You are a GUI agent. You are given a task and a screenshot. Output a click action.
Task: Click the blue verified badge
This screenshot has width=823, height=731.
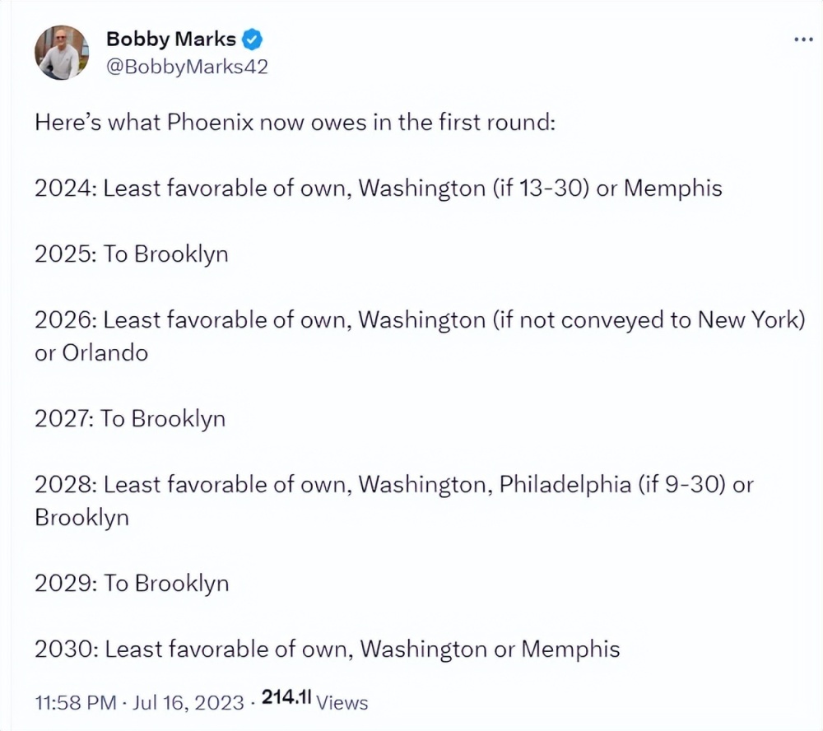253,39
